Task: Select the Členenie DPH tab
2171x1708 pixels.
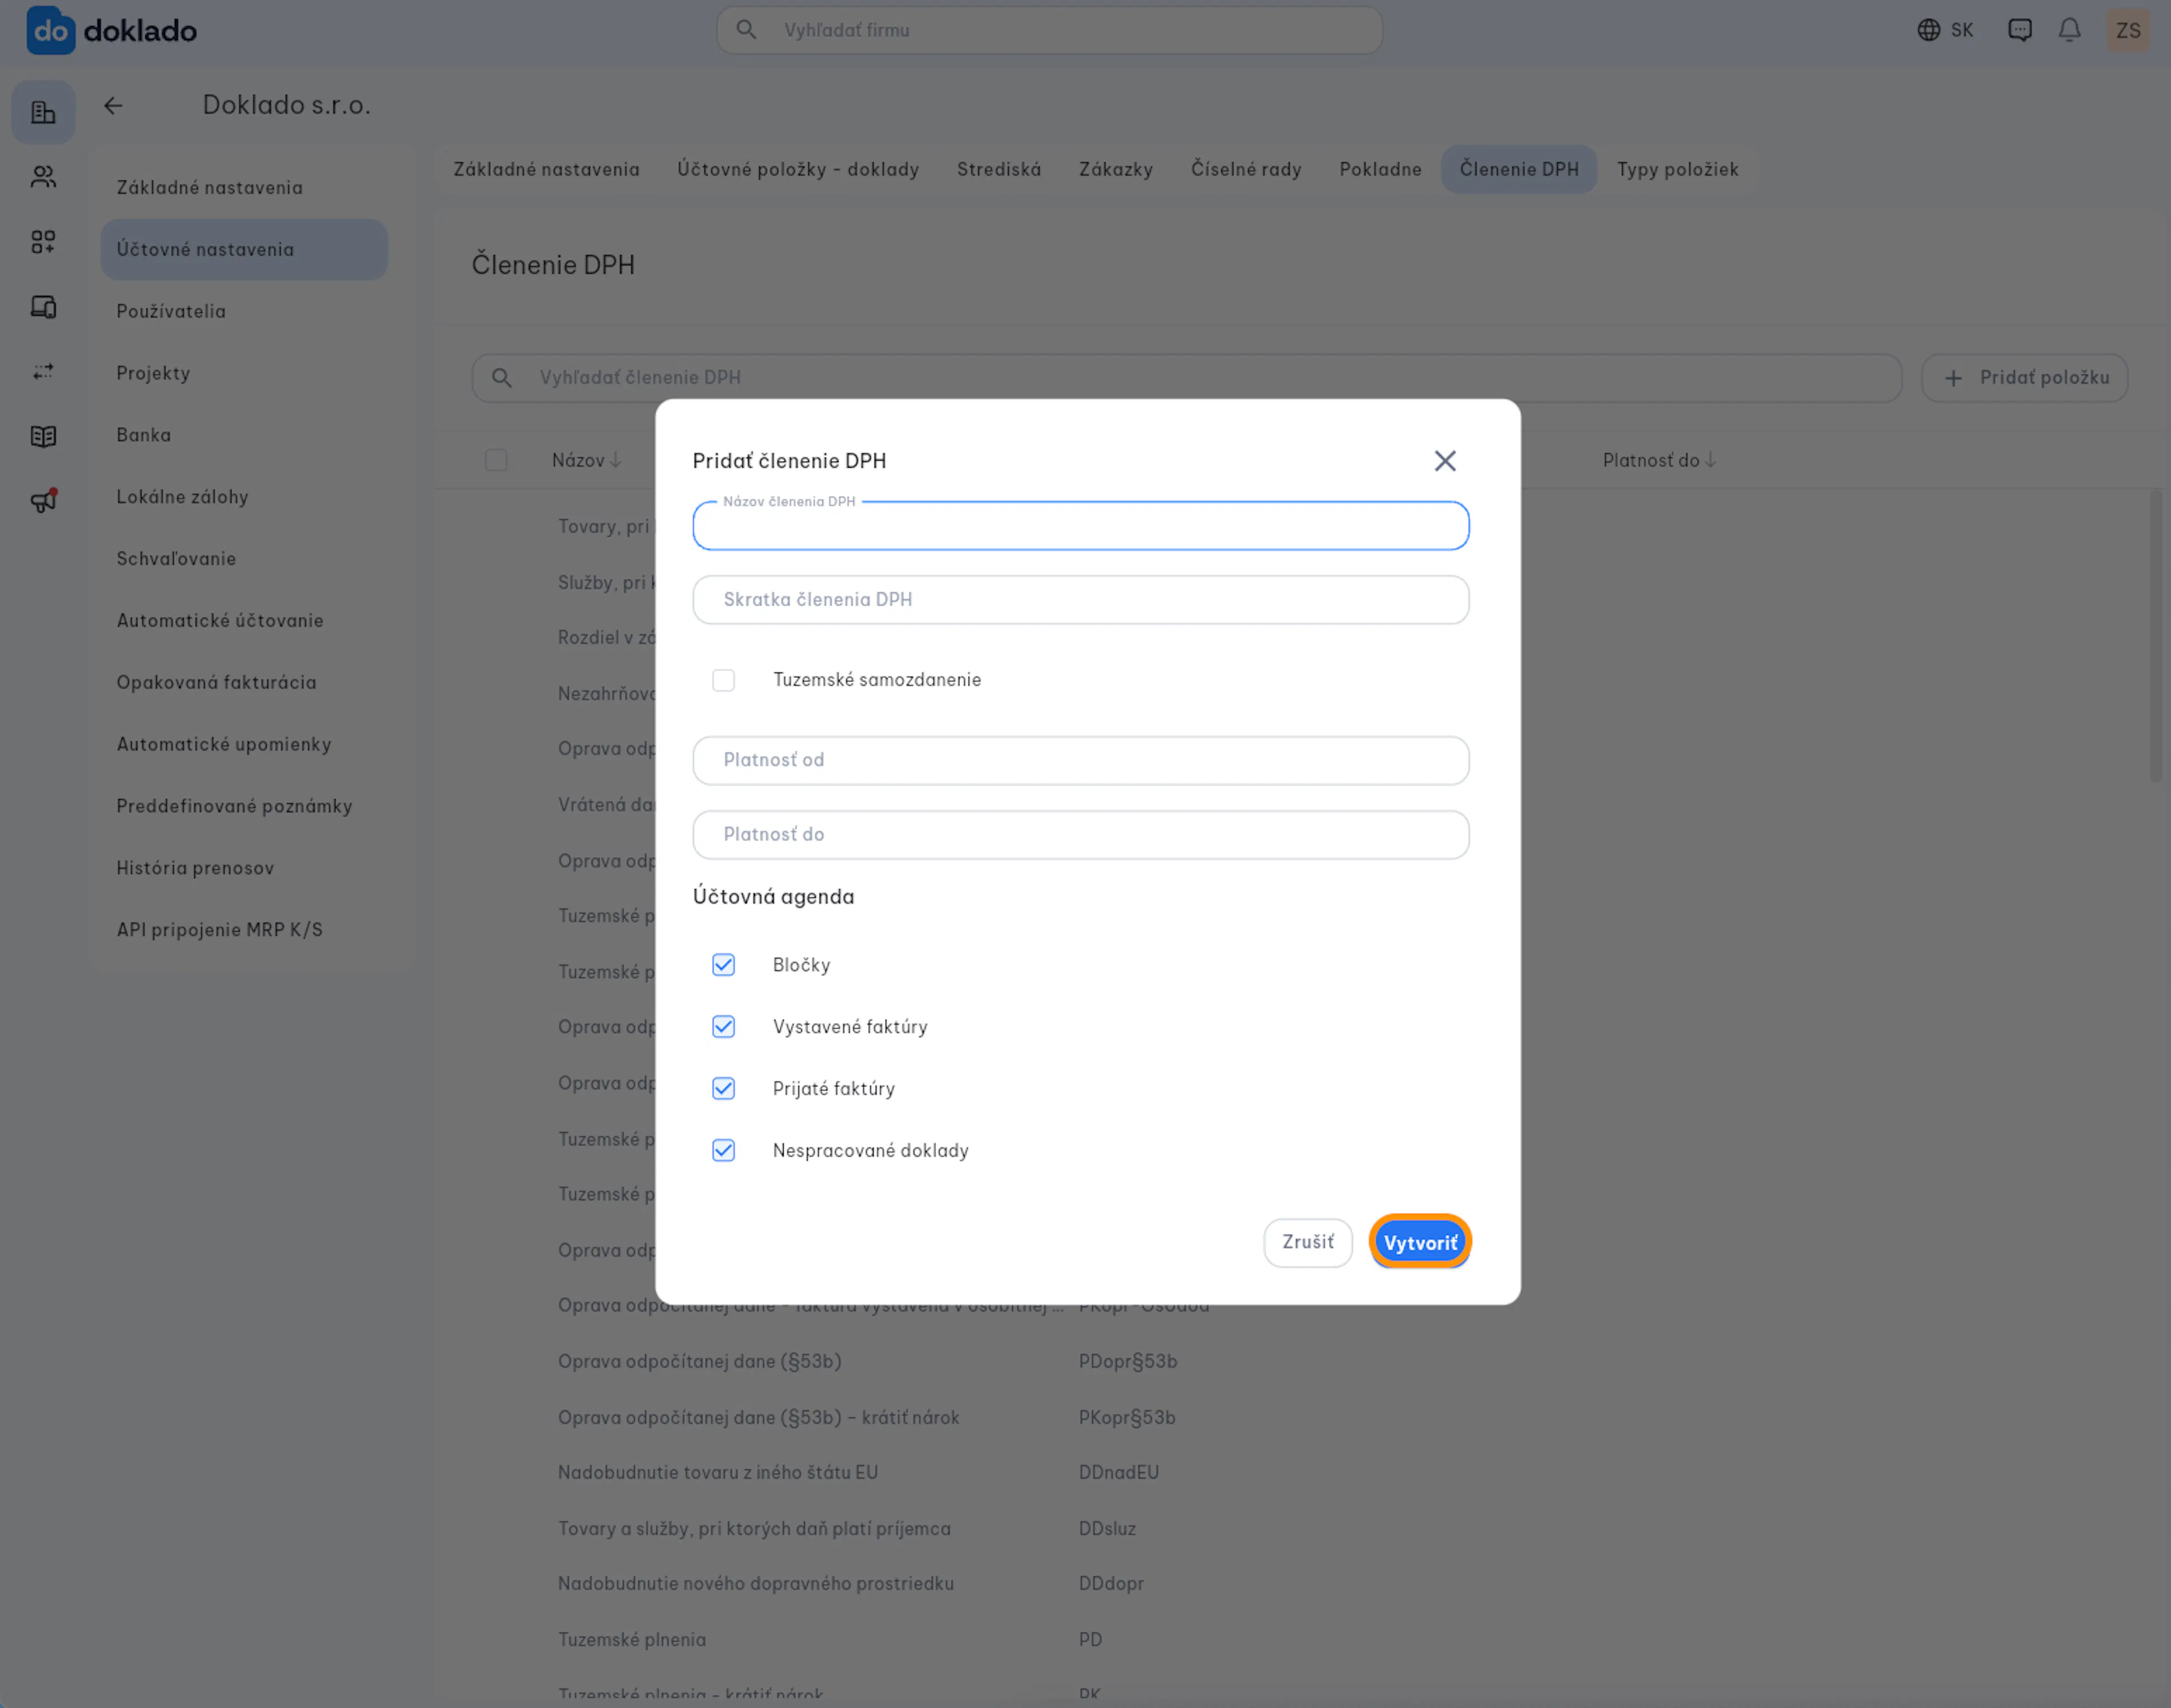Action: point(1519,169)
